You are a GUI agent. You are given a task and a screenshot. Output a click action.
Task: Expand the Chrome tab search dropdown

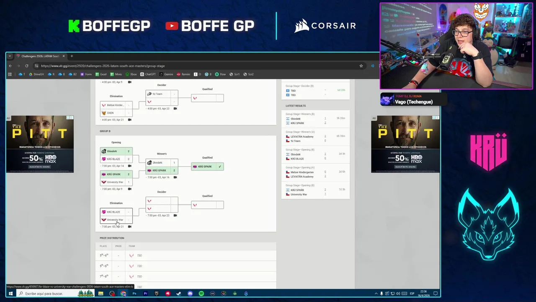coord(10,56)
